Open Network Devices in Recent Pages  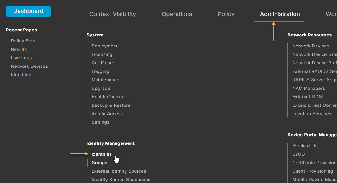(30, 67)
